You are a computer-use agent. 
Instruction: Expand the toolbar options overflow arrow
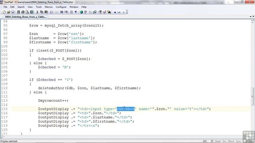tap(127, 12)
